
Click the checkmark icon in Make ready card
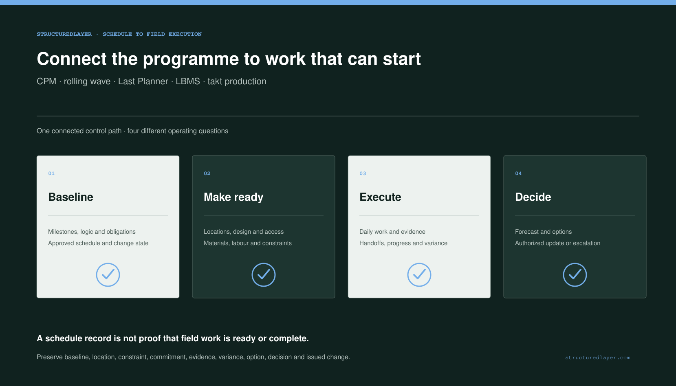pyautogui.click(x=264, y=275)
